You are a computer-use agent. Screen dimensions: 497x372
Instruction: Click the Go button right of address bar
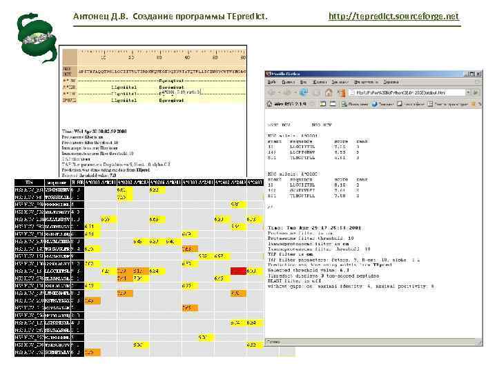[x=476, y=92]
